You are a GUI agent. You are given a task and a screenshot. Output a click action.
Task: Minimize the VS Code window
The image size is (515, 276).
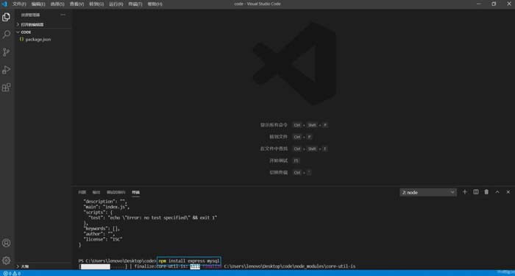(x=479, y=4)
